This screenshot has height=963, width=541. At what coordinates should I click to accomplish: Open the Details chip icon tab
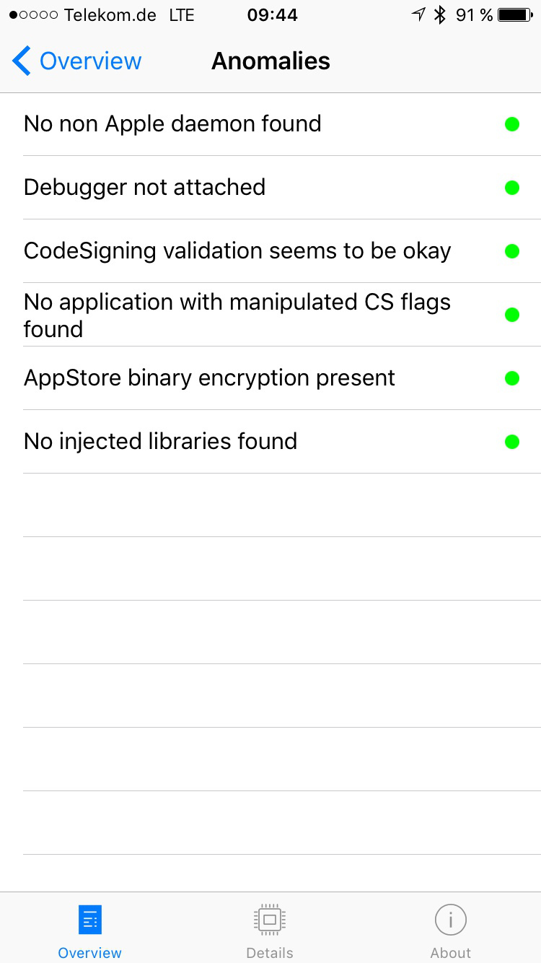270,920
